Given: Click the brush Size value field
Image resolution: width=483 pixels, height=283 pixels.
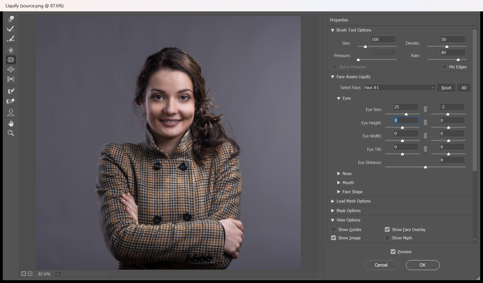Looking at the screenshot, I should 383,39.
